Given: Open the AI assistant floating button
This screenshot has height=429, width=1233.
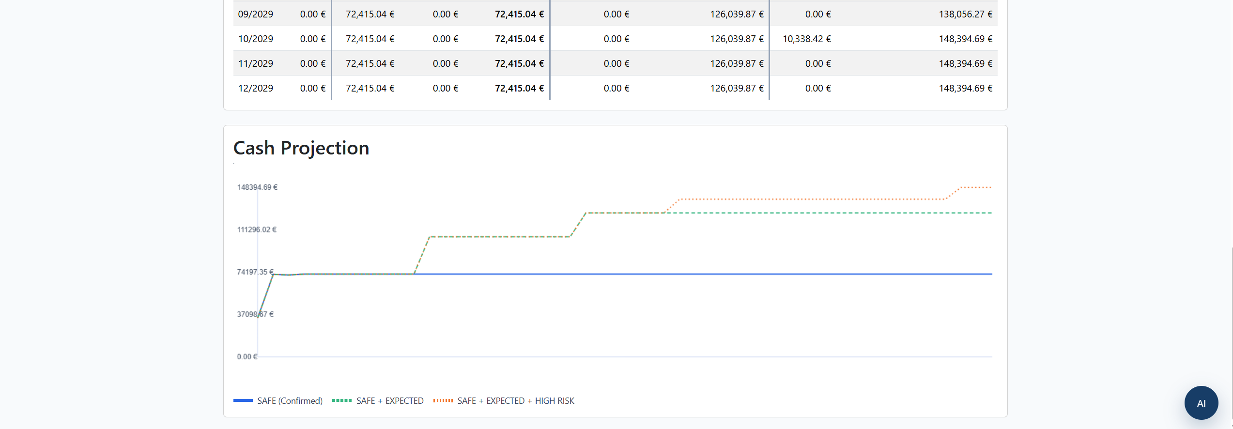Looking at the screenshot, I should tap(1201, 403).
